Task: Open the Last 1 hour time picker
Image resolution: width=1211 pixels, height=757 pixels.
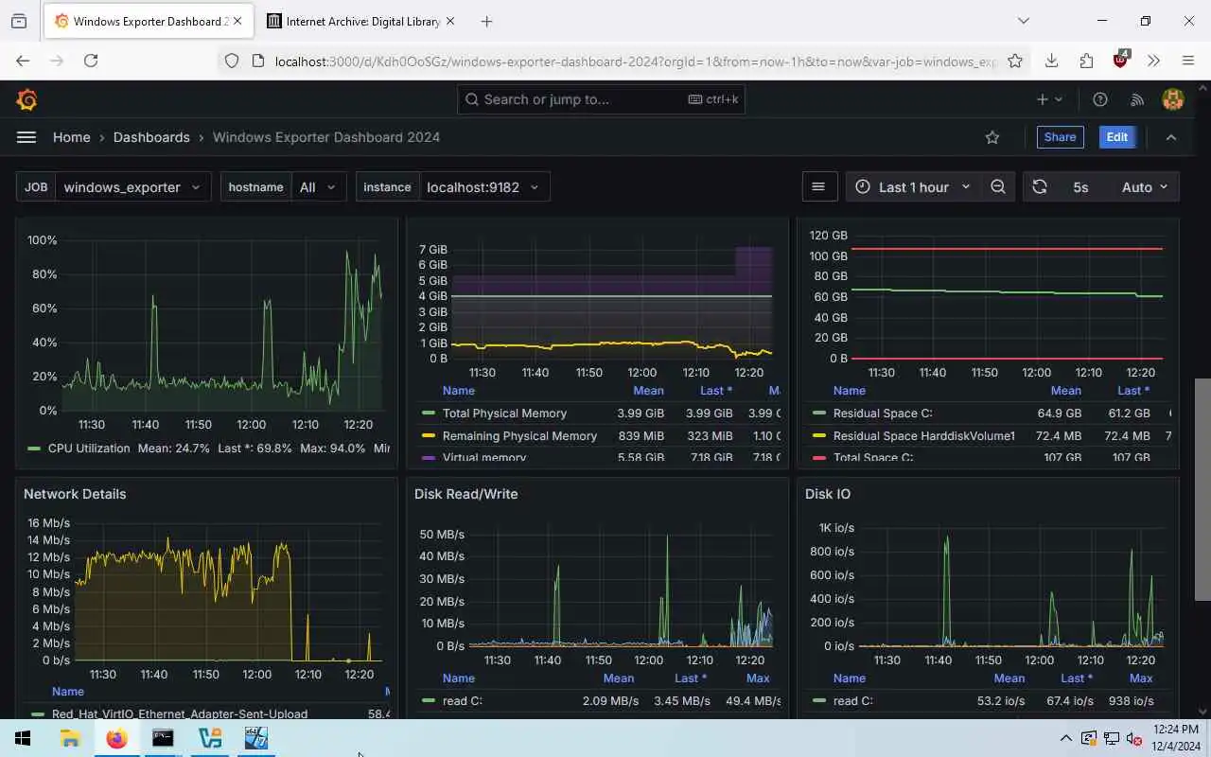Action: pyautogui.click(x=914, y=187)
